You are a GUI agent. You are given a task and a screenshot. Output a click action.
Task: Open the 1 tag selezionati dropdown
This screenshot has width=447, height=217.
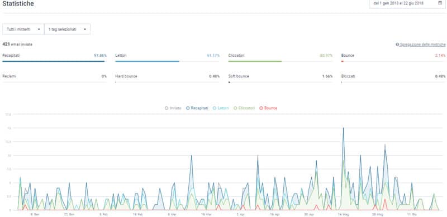point(67,29)
